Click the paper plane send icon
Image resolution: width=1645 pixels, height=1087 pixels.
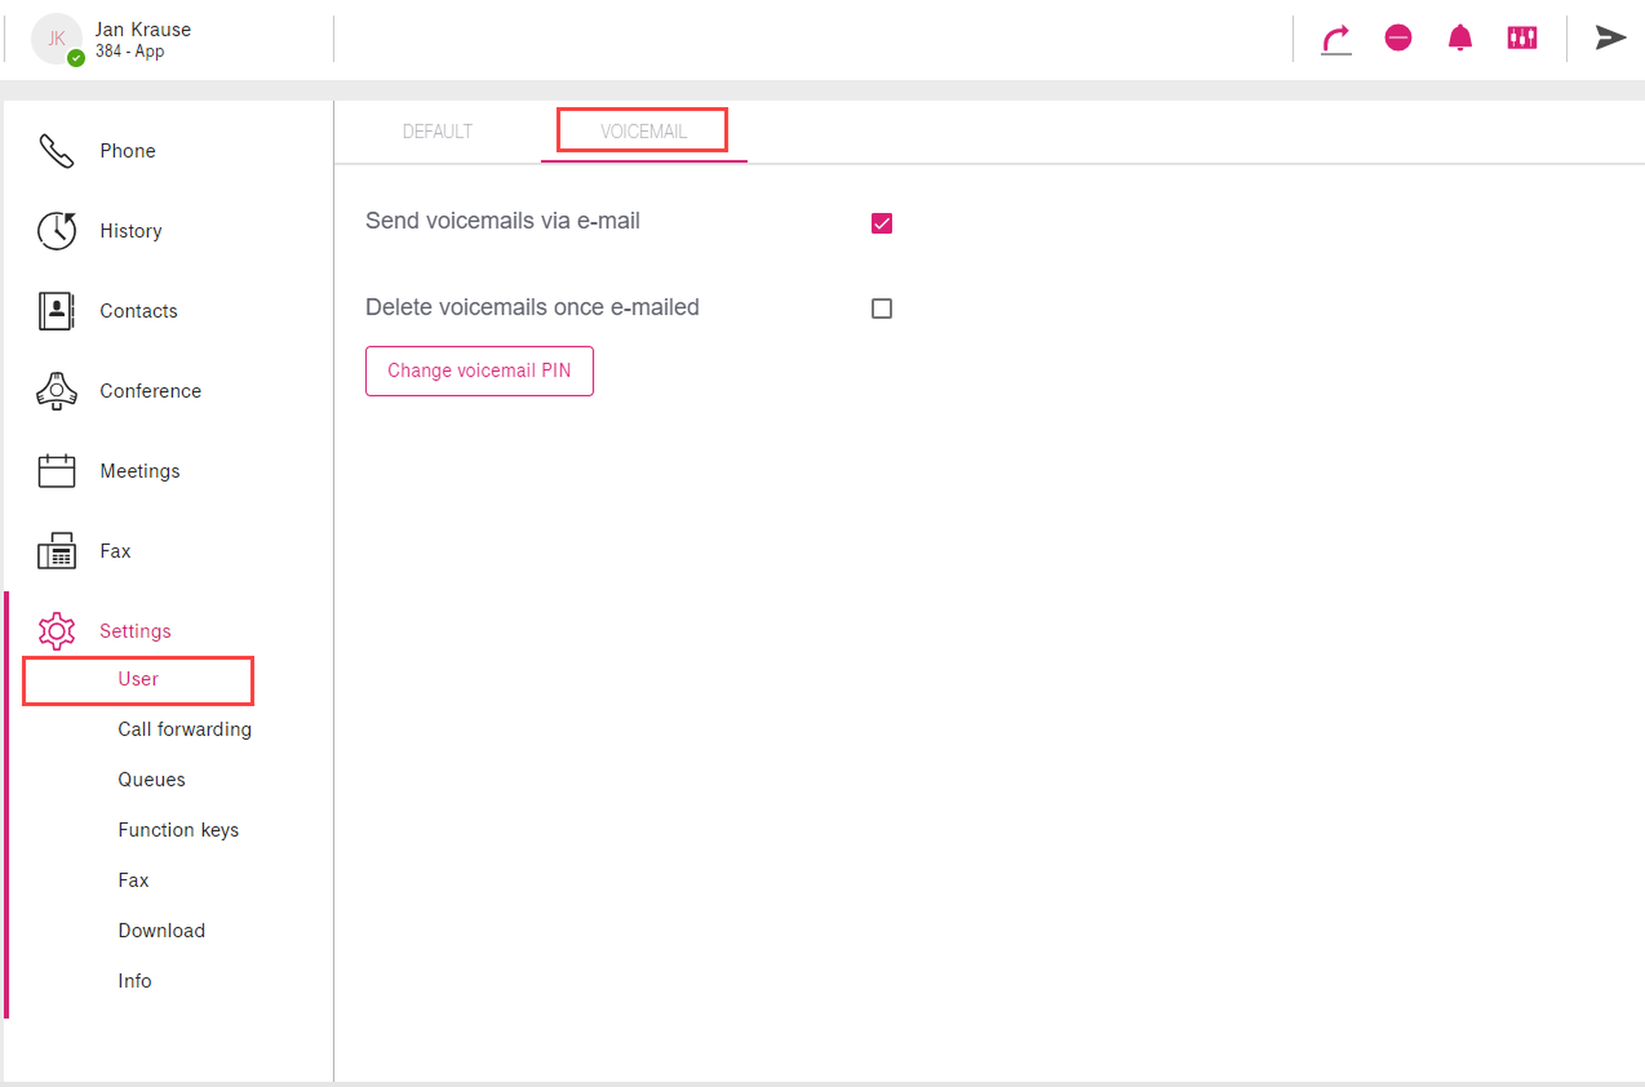click(x=1610, y=38)
